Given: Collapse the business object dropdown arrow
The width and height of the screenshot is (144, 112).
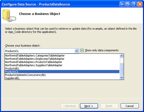Looking at the screenshot, I should tap(77, 51).
